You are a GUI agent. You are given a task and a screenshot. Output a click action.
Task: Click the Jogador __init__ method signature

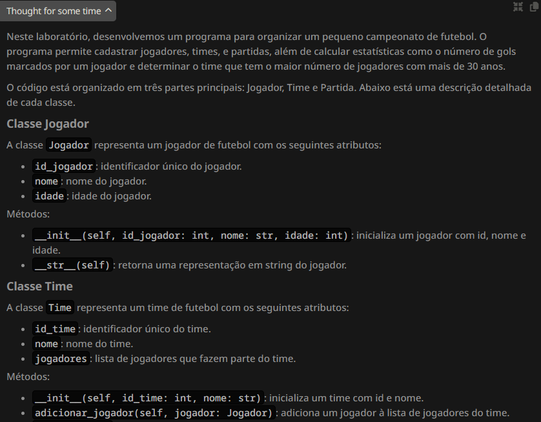pos(192,236)
